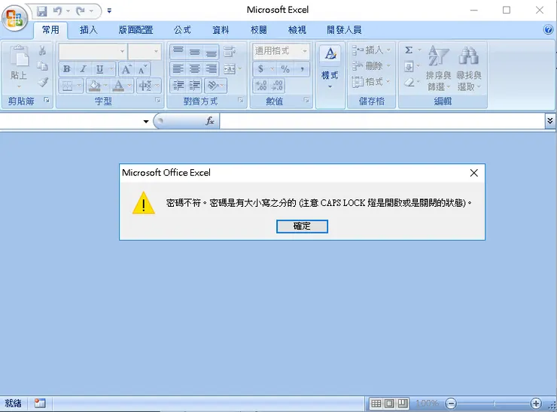Click the Clear eraser icon
Viewport: 557px width, 412px height.
[409, 83]
